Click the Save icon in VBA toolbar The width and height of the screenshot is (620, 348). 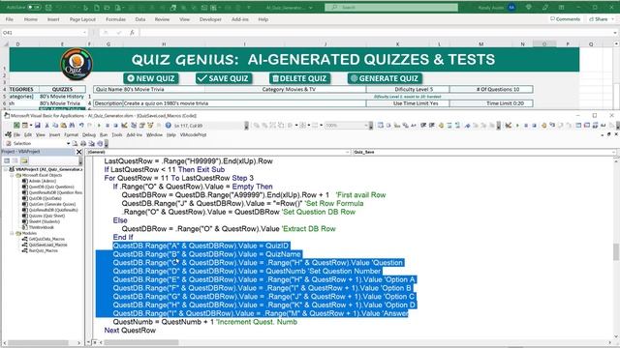(38, 125)
